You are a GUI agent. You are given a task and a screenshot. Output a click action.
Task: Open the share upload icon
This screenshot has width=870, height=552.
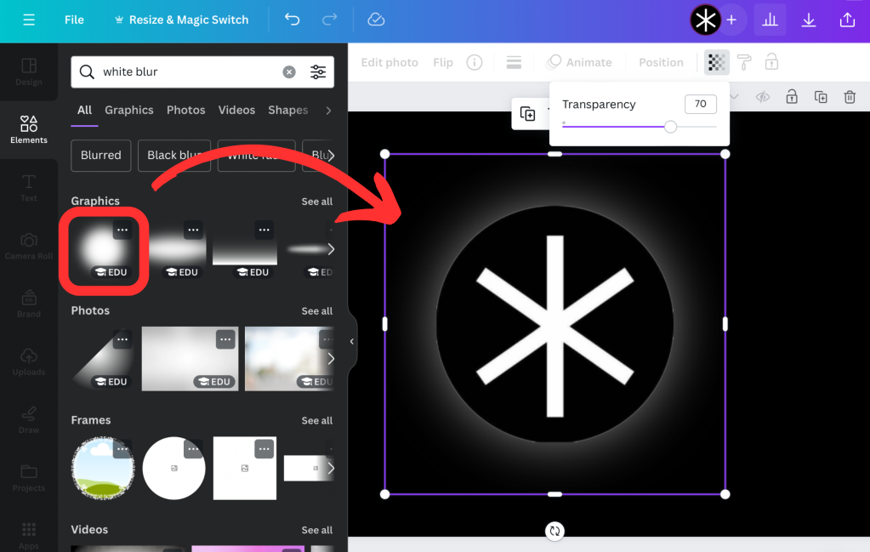pyautogui.click(x=847, y=20)
